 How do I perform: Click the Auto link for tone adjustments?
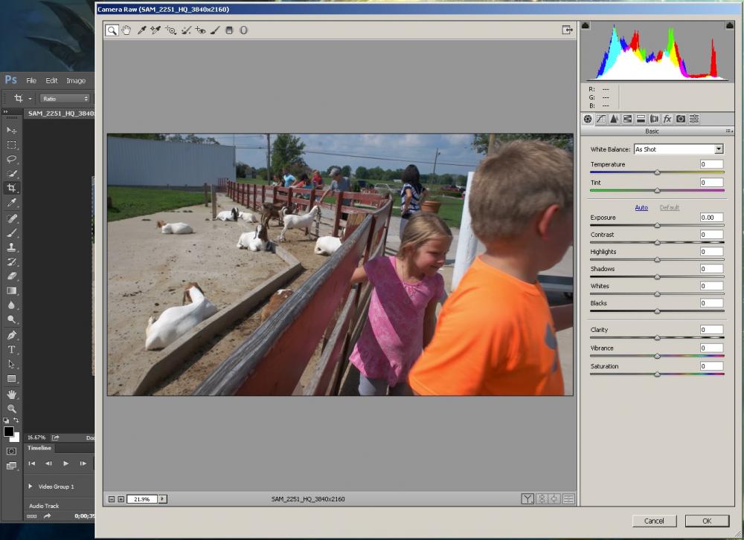[641, 208]
